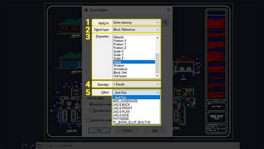264x149 pixels.
Task: Choose JAG-S-FRONT from Value list
Action: click(x=136, y=108)
